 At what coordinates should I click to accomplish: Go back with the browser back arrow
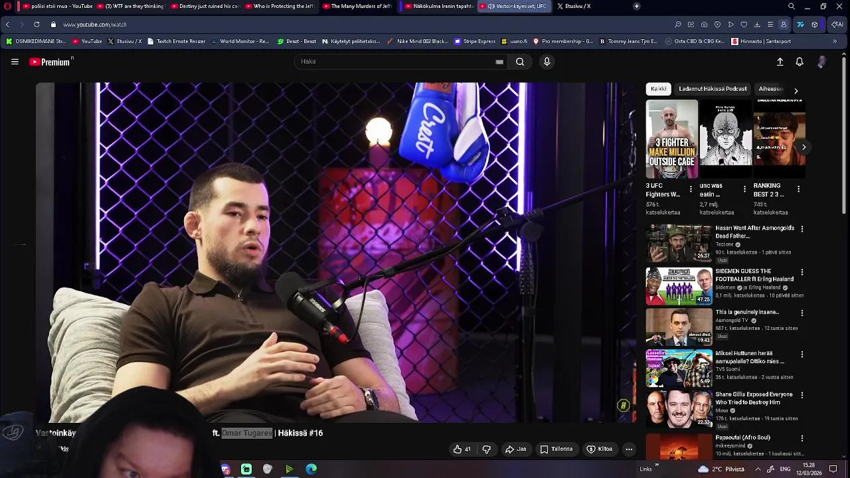coord(7,25)
